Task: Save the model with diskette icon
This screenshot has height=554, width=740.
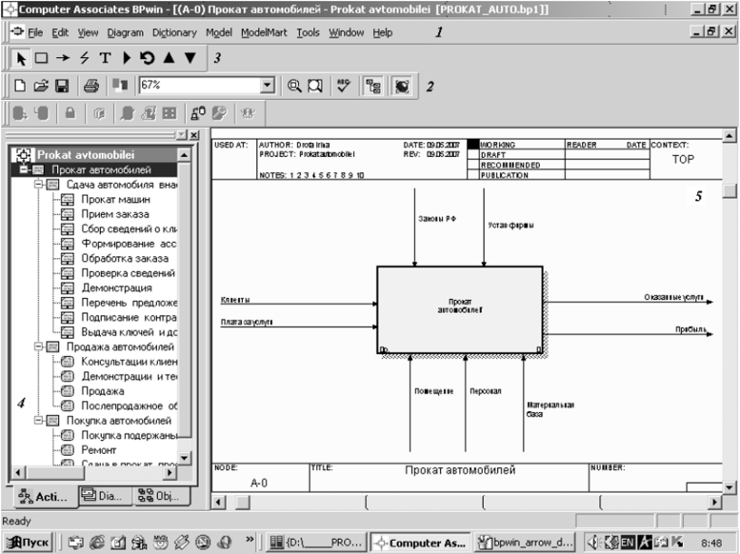Action: pyautogui.click(x=62, y=86)
